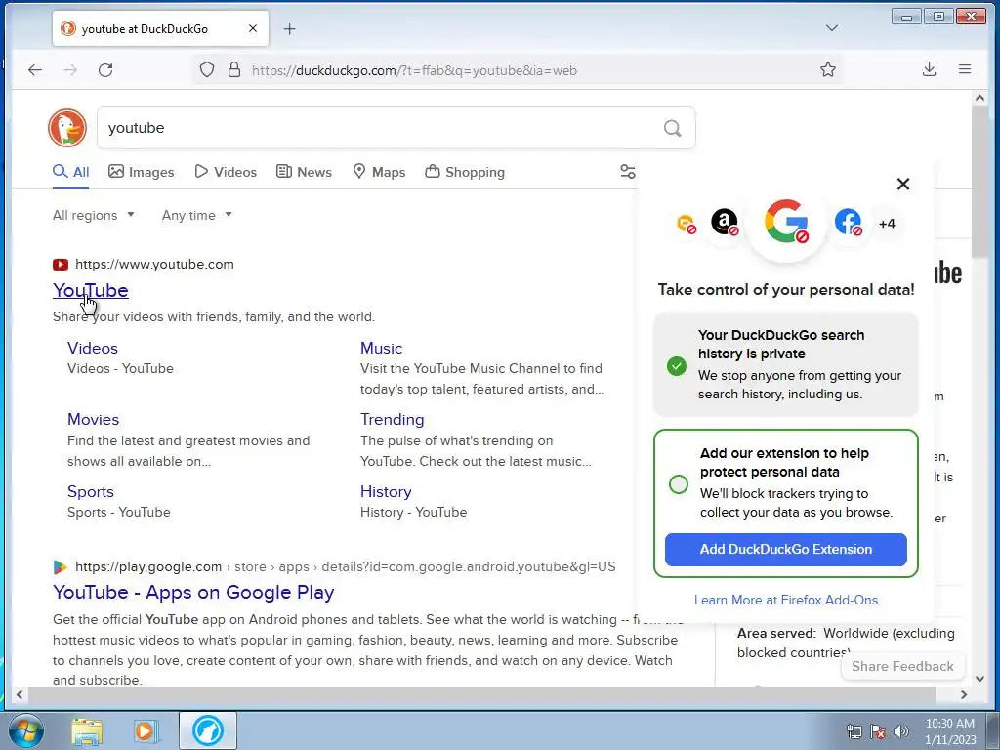Switch to the News tab
The image size is (1000, 750).
305,172
